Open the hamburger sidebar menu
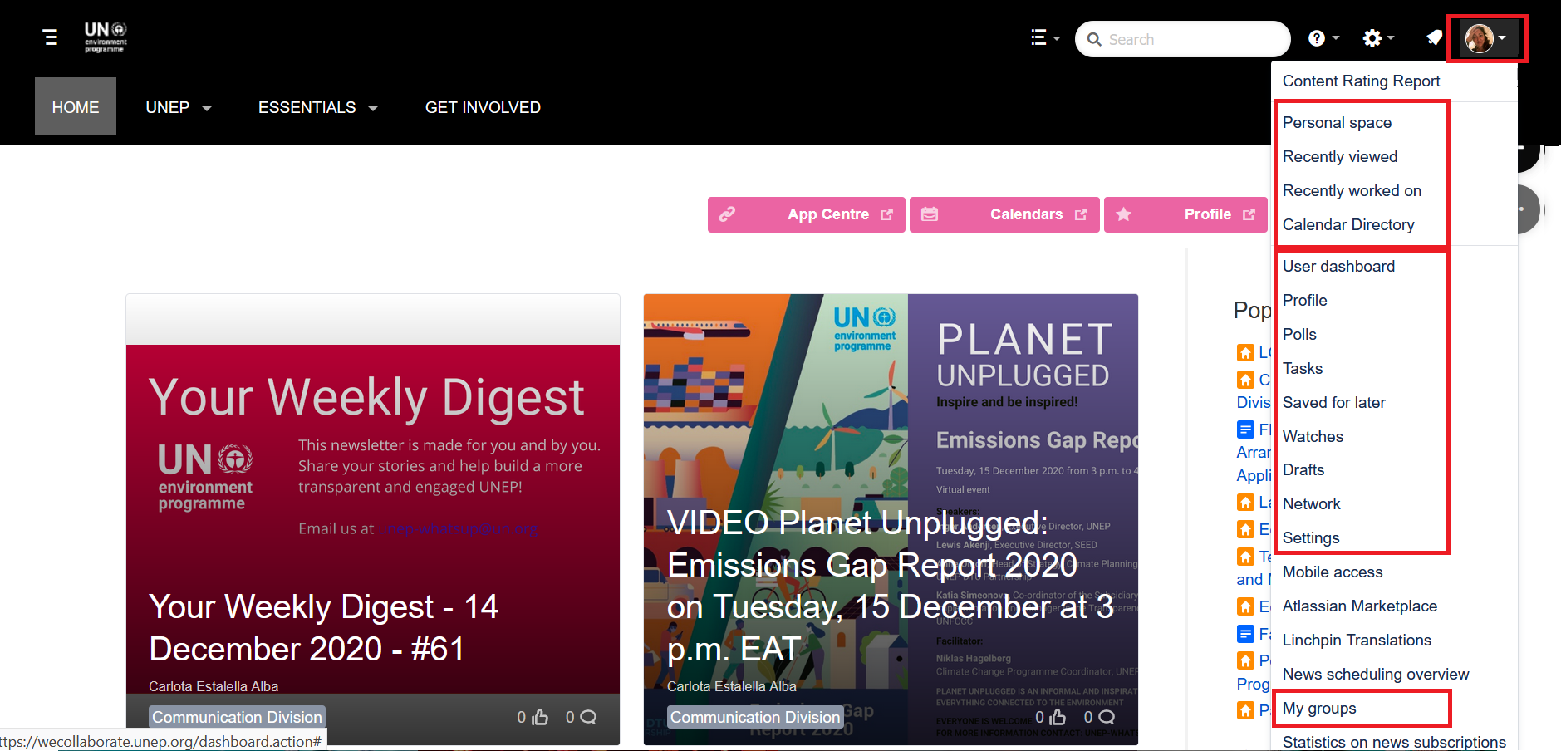The height and width of the screenshot is (751, 1561). [x=51, y=37]
